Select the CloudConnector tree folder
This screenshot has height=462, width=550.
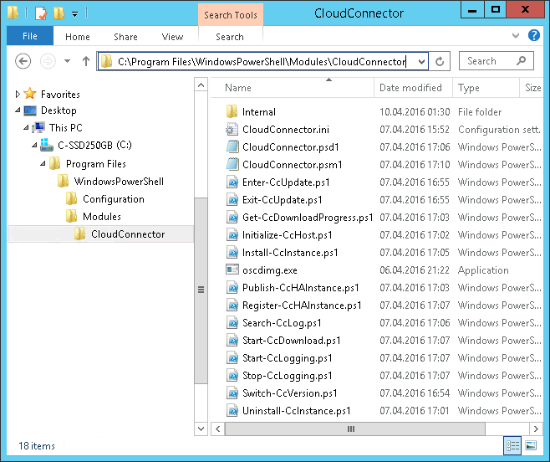(x=128, y=234)
